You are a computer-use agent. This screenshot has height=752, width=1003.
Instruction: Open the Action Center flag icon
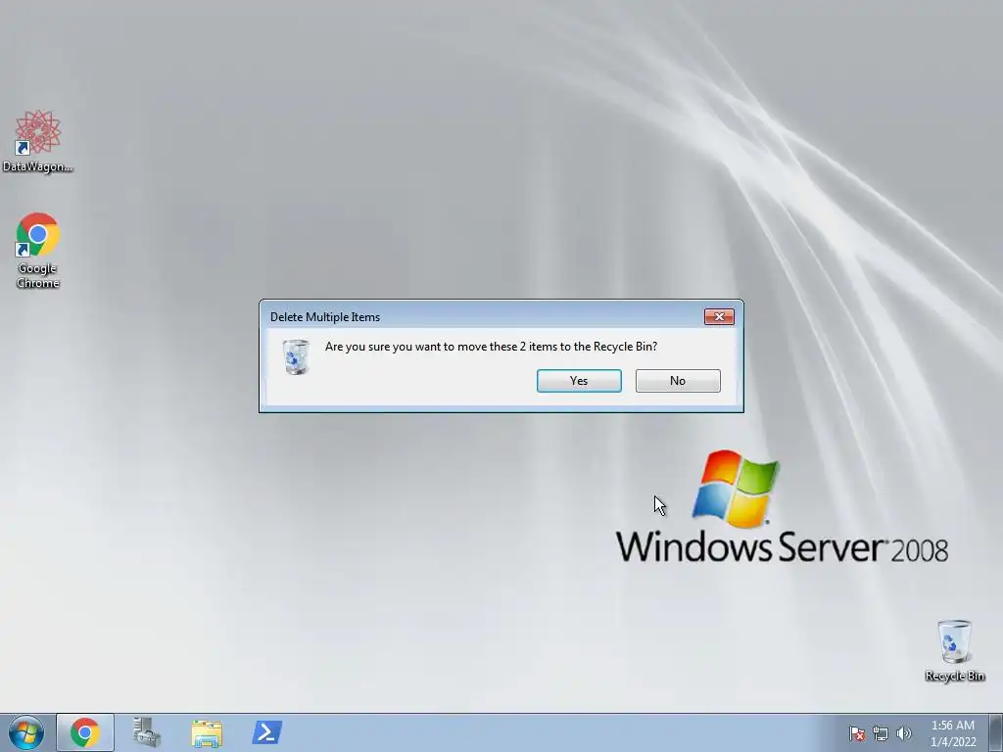pos(856,733)
